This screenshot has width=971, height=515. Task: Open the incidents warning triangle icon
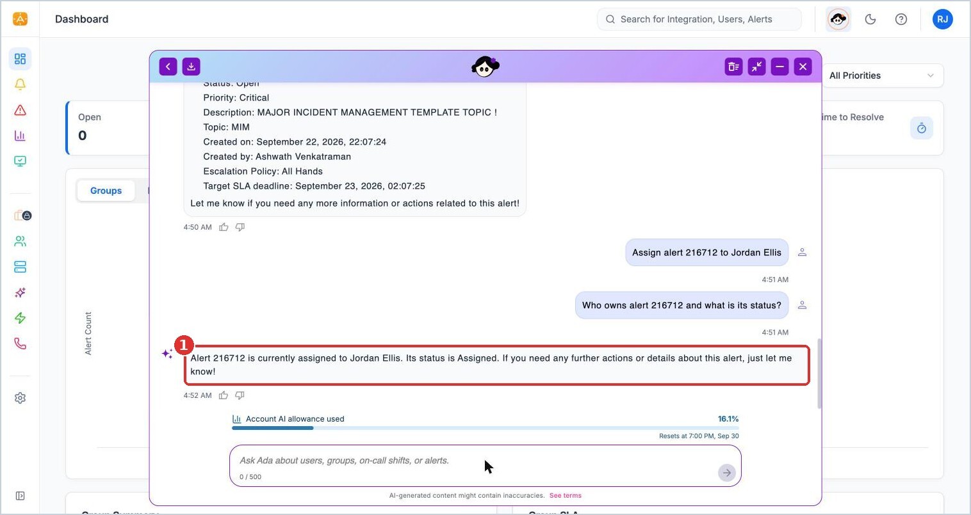pos(20,110)
